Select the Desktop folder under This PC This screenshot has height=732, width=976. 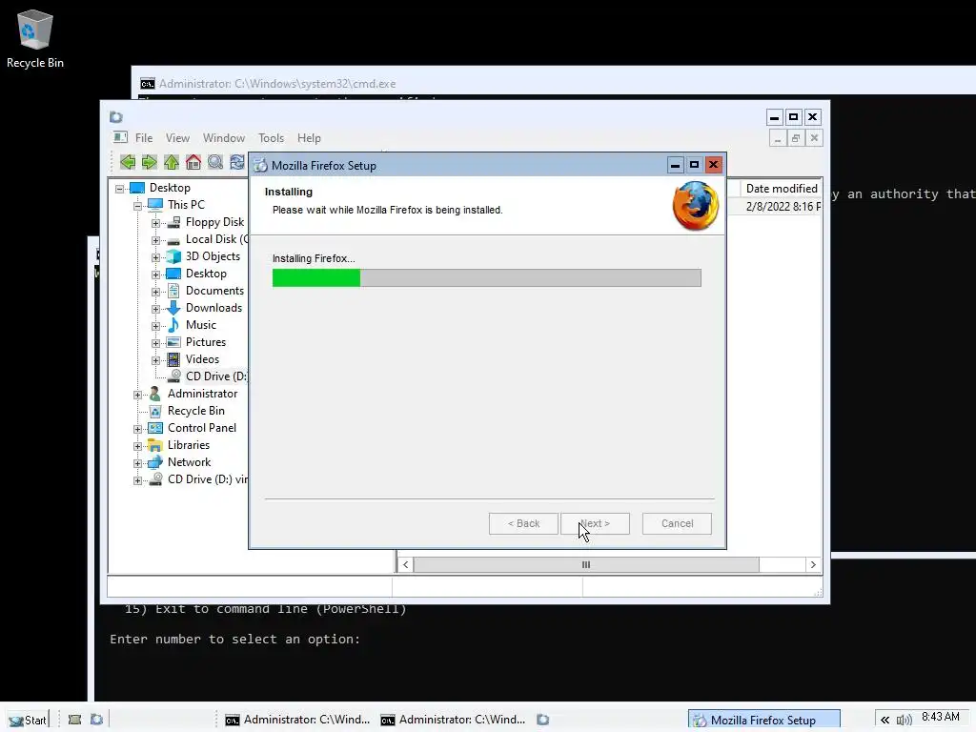pyautogui.click(x=206, y=274)
